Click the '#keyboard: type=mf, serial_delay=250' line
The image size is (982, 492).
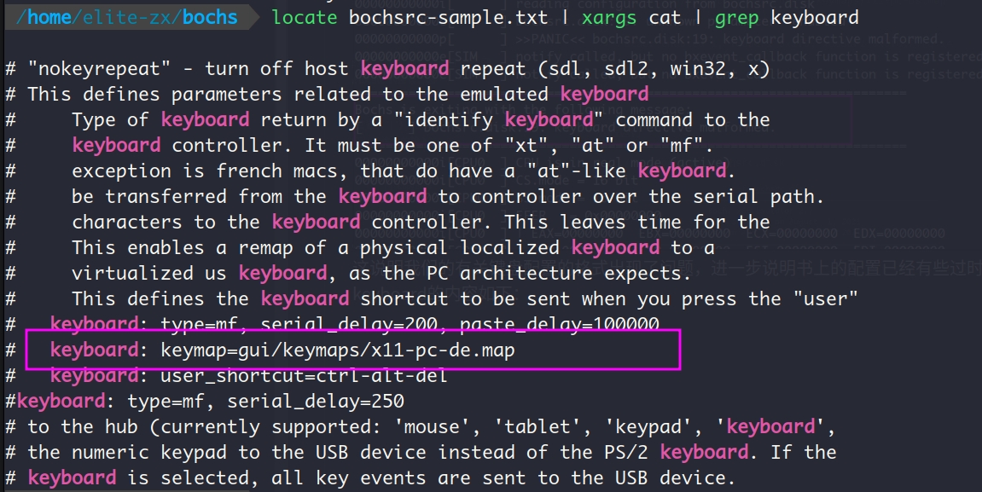pyautogui.click(x=205, y=402)
